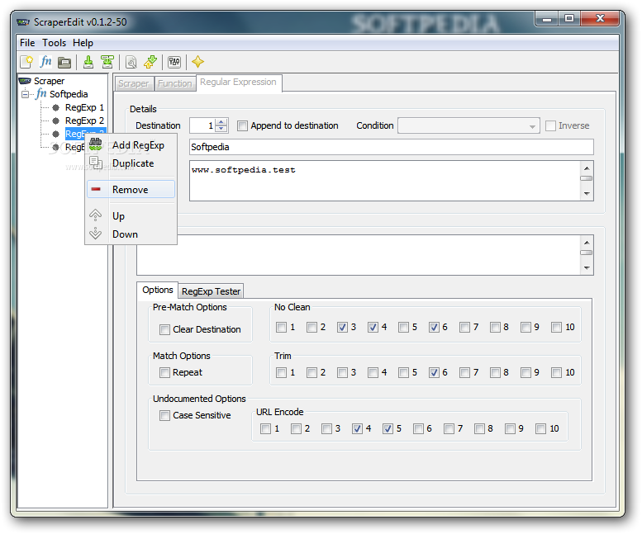
Task: Uncheck Trim checkbox 6
Action: click(434, 372)
